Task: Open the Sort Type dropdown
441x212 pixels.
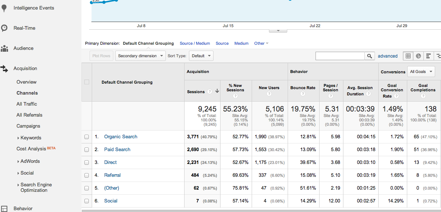Action: coord(201,56)
